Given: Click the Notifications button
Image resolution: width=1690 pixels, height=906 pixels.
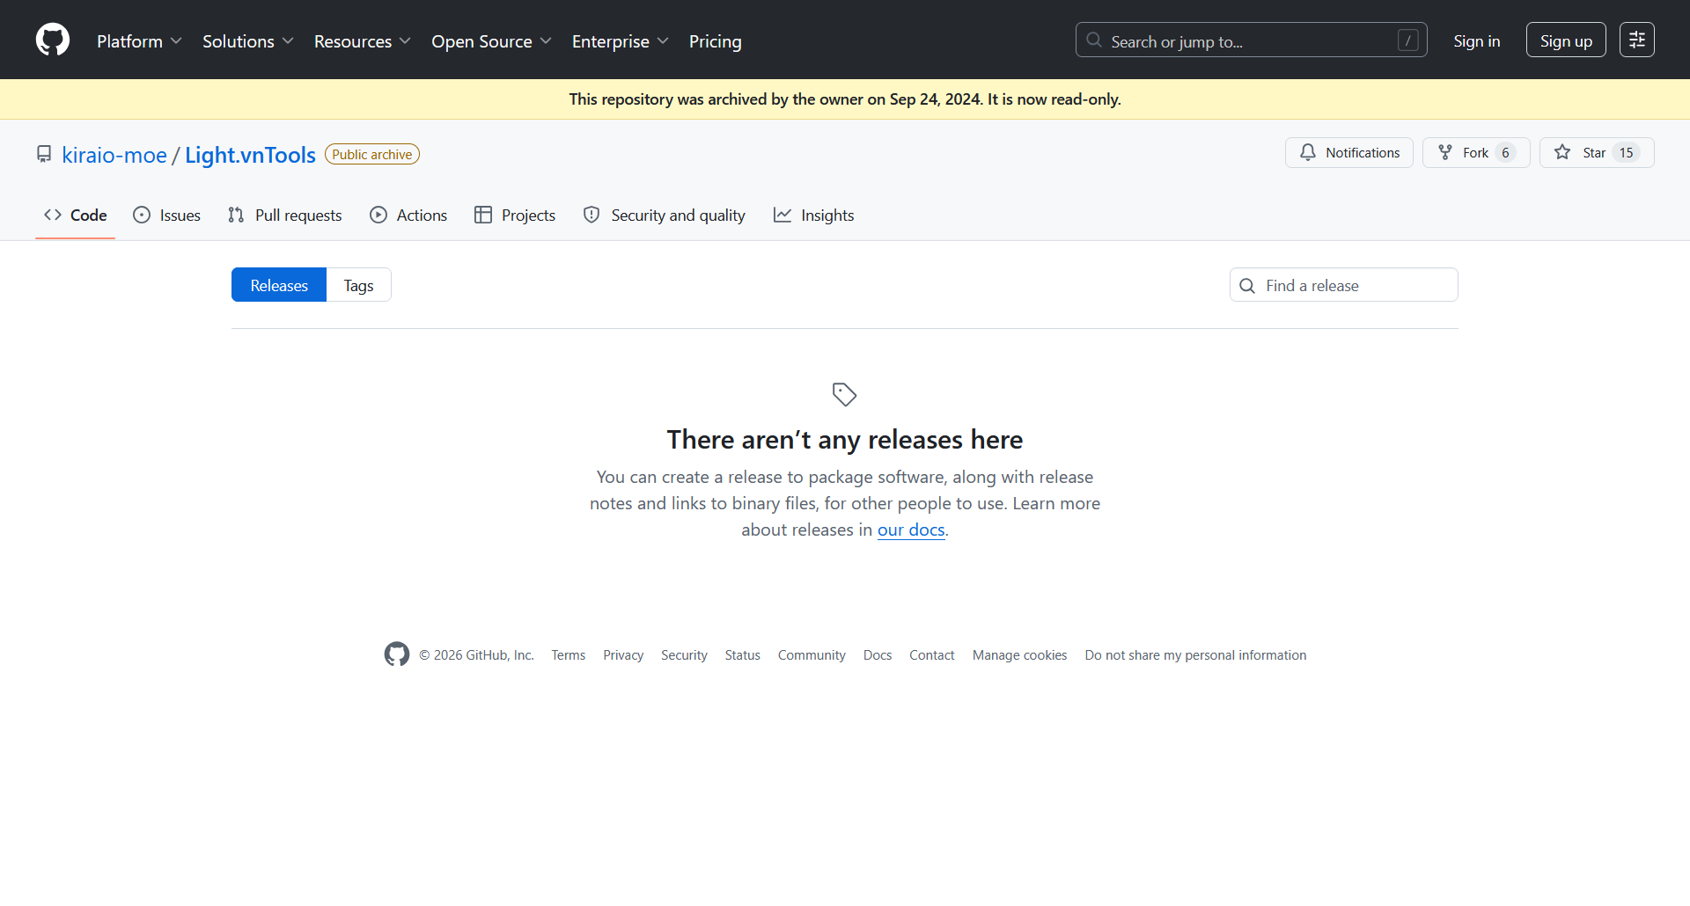Looking at the screenshot, I should pyautogui.click(x=1348, y=152).
